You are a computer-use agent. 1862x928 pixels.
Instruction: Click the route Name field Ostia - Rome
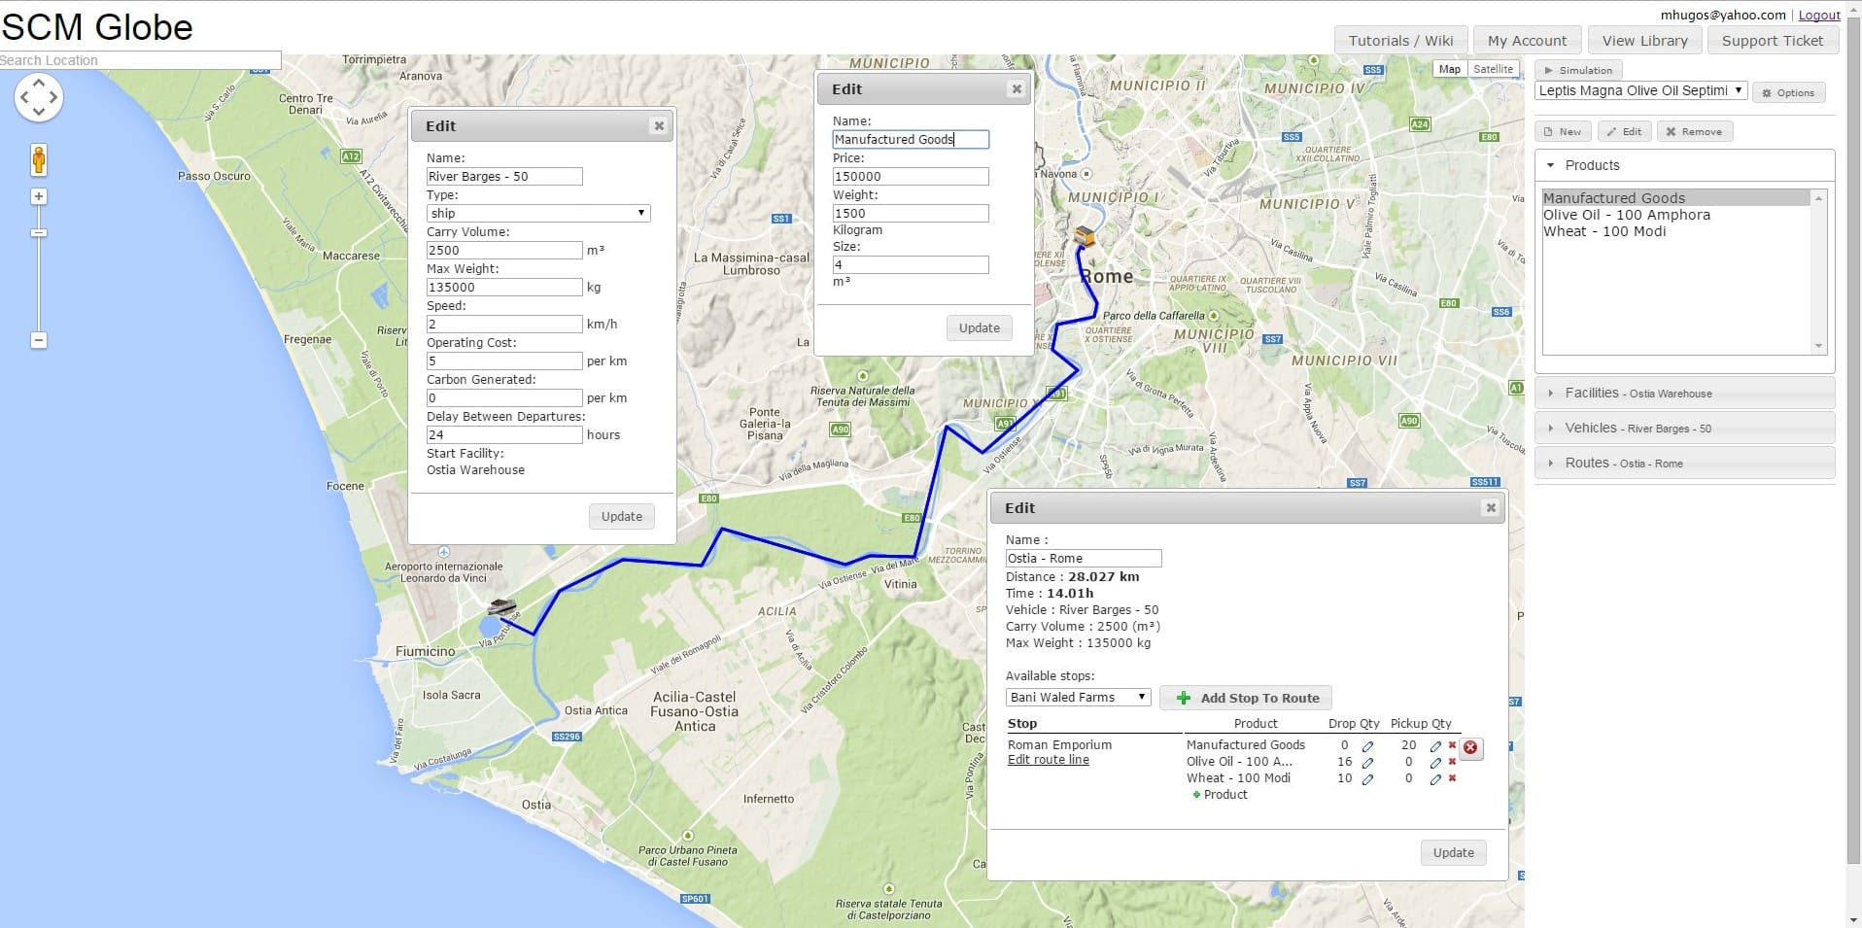[1084, 558]
